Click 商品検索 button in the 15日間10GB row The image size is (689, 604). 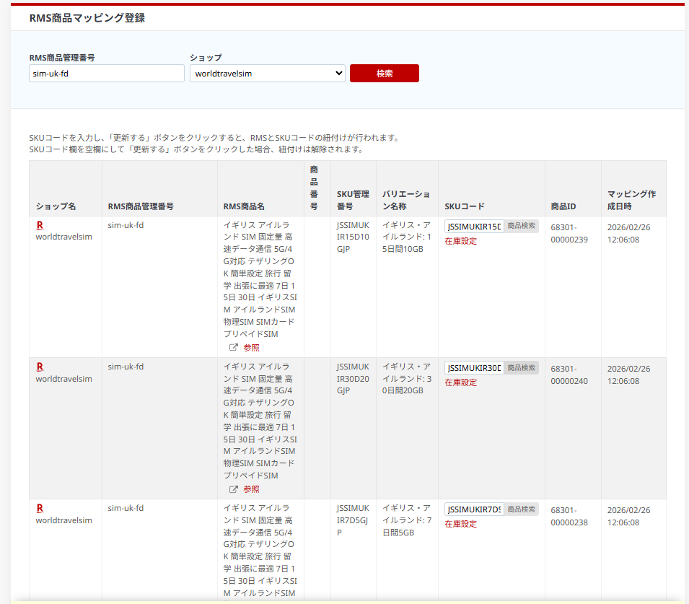pyautogui.click(x=521, y=226)
